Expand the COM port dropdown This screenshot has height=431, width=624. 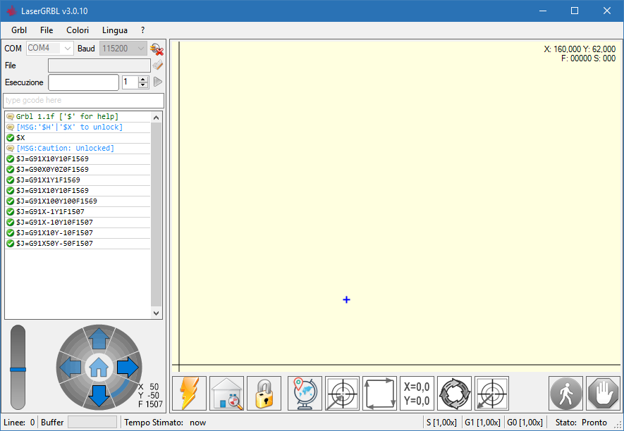tap(68, 49)
